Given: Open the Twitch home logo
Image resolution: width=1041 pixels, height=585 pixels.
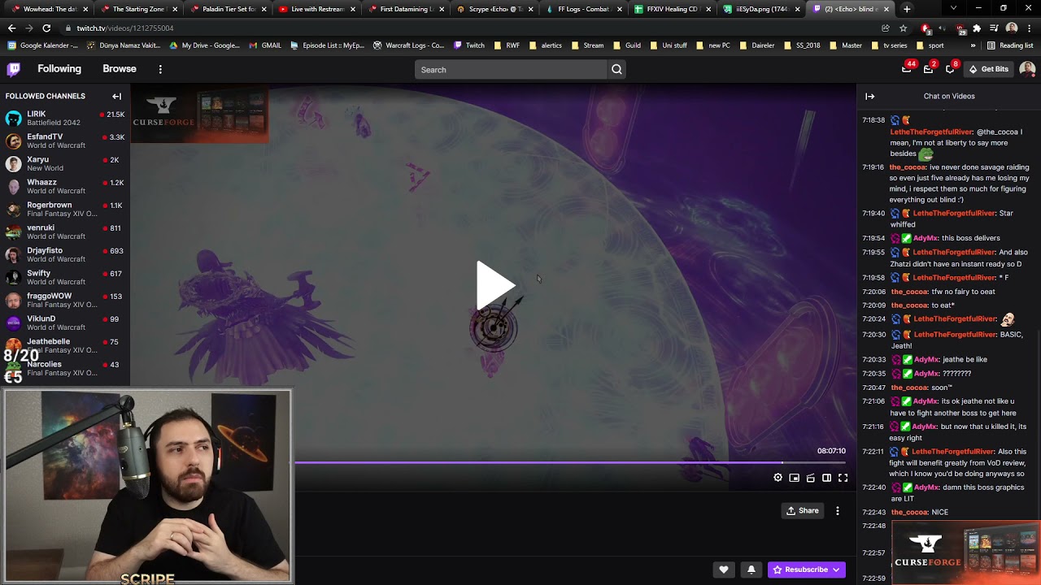Looking at the screenshot, I should click(x=13, y=69).
